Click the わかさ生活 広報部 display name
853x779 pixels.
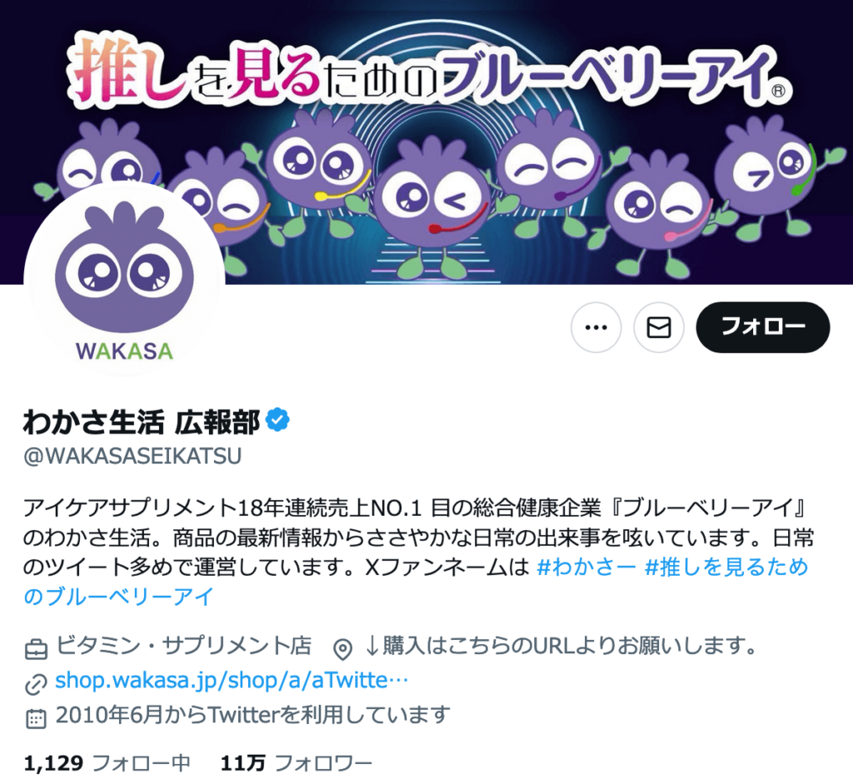point(142,422)
